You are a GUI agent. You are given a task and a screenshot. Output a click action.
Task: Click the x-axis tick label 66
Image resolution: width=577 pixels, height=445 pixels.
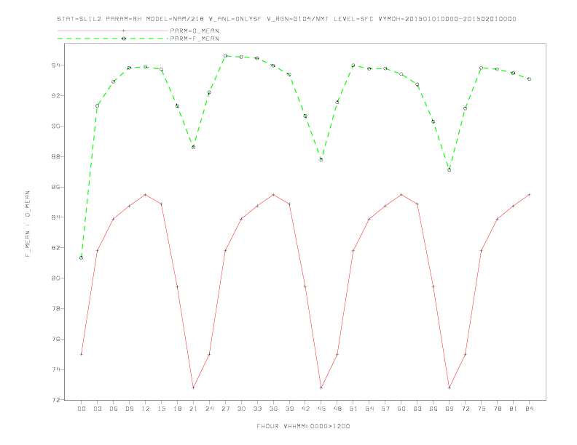point(433,409)
